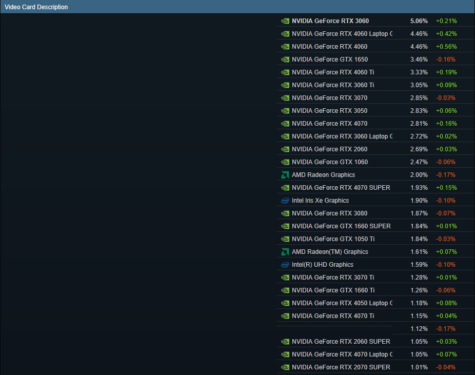Select Intel Iris Xe Graphics text

pyautogui.click(x=320, y=201)
